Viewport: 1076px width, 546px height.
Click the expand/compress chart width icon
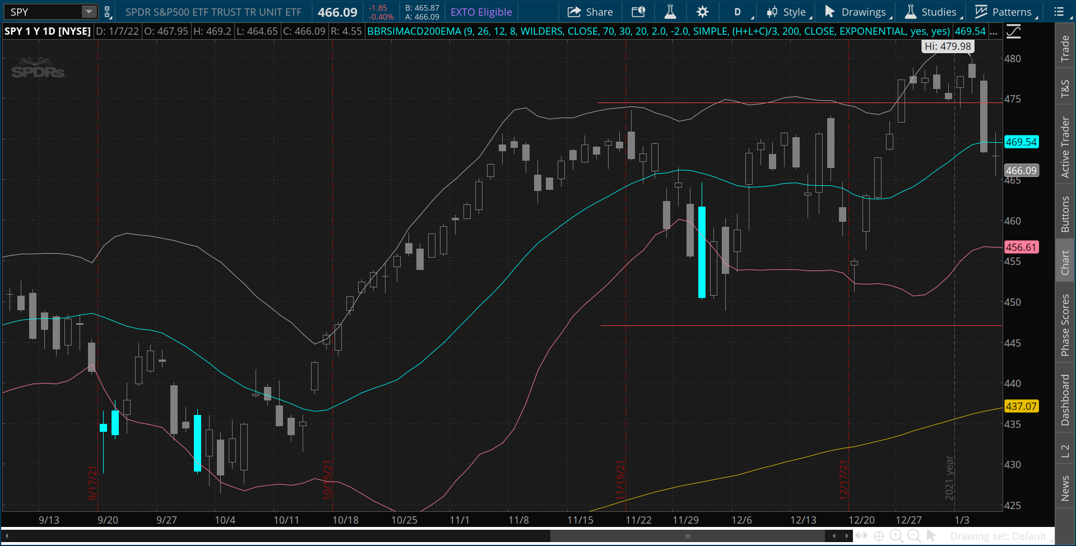(x=861, y=536)
